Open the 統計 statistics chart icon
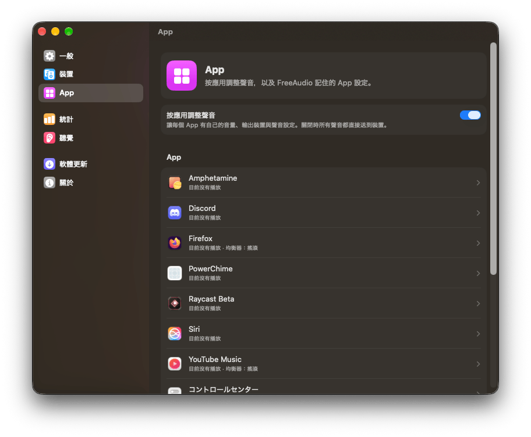Screen dimensions: 531x437 click(49, 119)
